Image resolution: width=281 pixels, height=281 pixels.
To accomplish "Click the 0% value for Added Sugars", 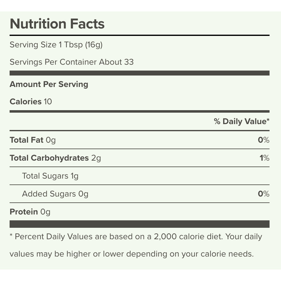I will tap(264, 194).
